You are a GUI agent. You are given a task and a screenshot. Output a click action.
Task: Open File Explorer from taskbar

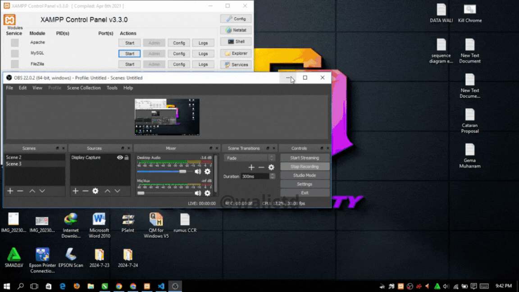pyautogui.click(x=91, y=286)
